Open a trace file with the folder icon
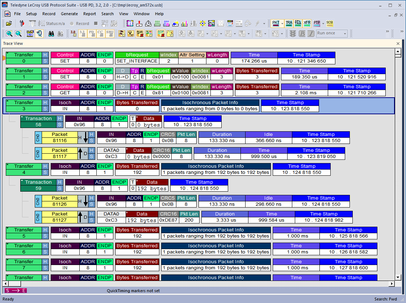This screenshot has width=406, height=303. coord(9,24)
